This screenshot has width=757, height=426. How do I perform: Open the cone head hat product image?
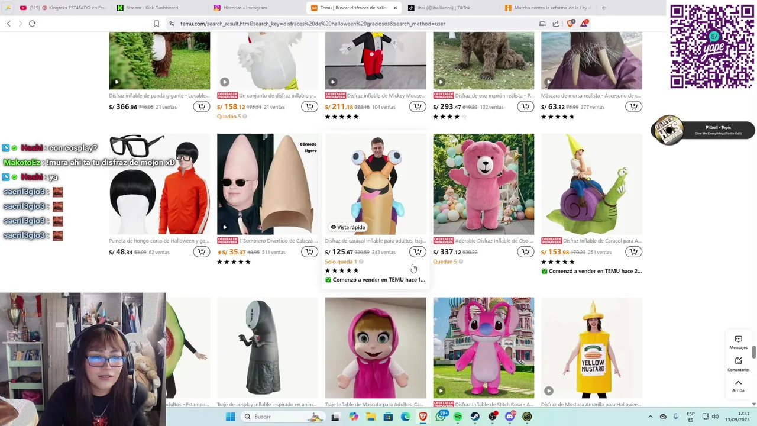[x=267, y=184]
